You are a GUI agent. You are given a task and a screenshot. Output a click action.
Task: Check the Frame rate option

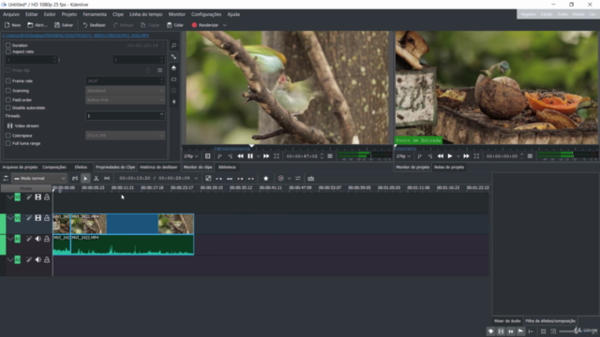8,81
